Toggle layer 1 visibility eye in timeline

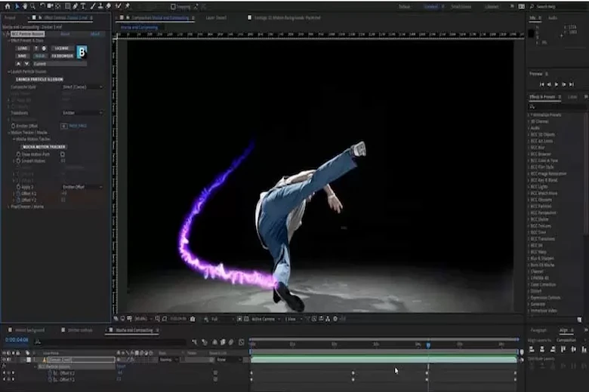4,360
